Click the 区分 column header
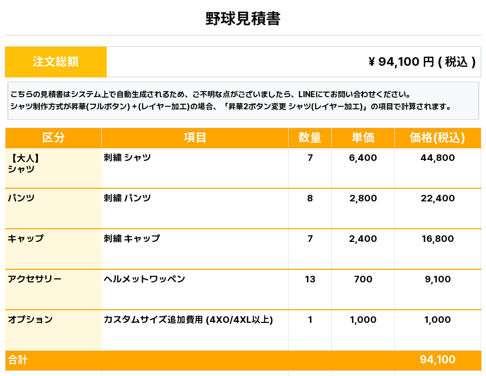 coord(53,138)
